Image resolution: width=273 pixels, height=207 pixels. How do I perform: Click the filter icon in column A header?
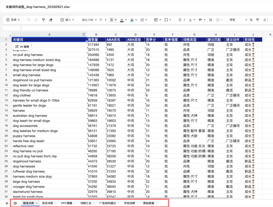(84, 34)
